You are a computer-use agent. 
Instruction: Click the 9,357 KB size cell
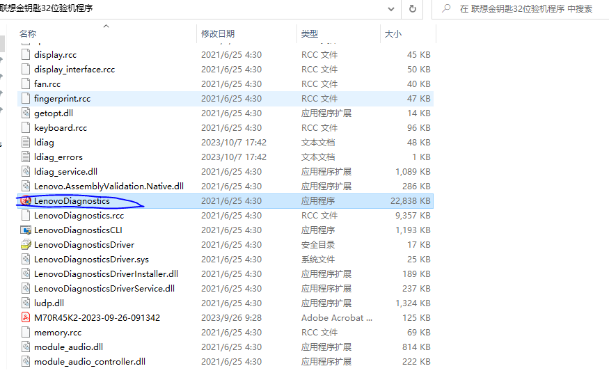click(413, 216)
